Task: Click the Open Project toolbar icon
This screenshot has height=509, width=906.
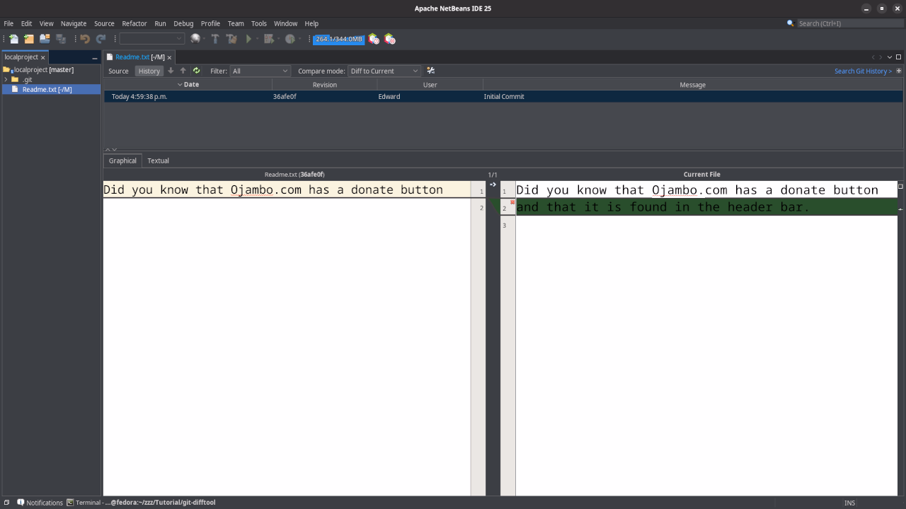Action: point(45,39)
